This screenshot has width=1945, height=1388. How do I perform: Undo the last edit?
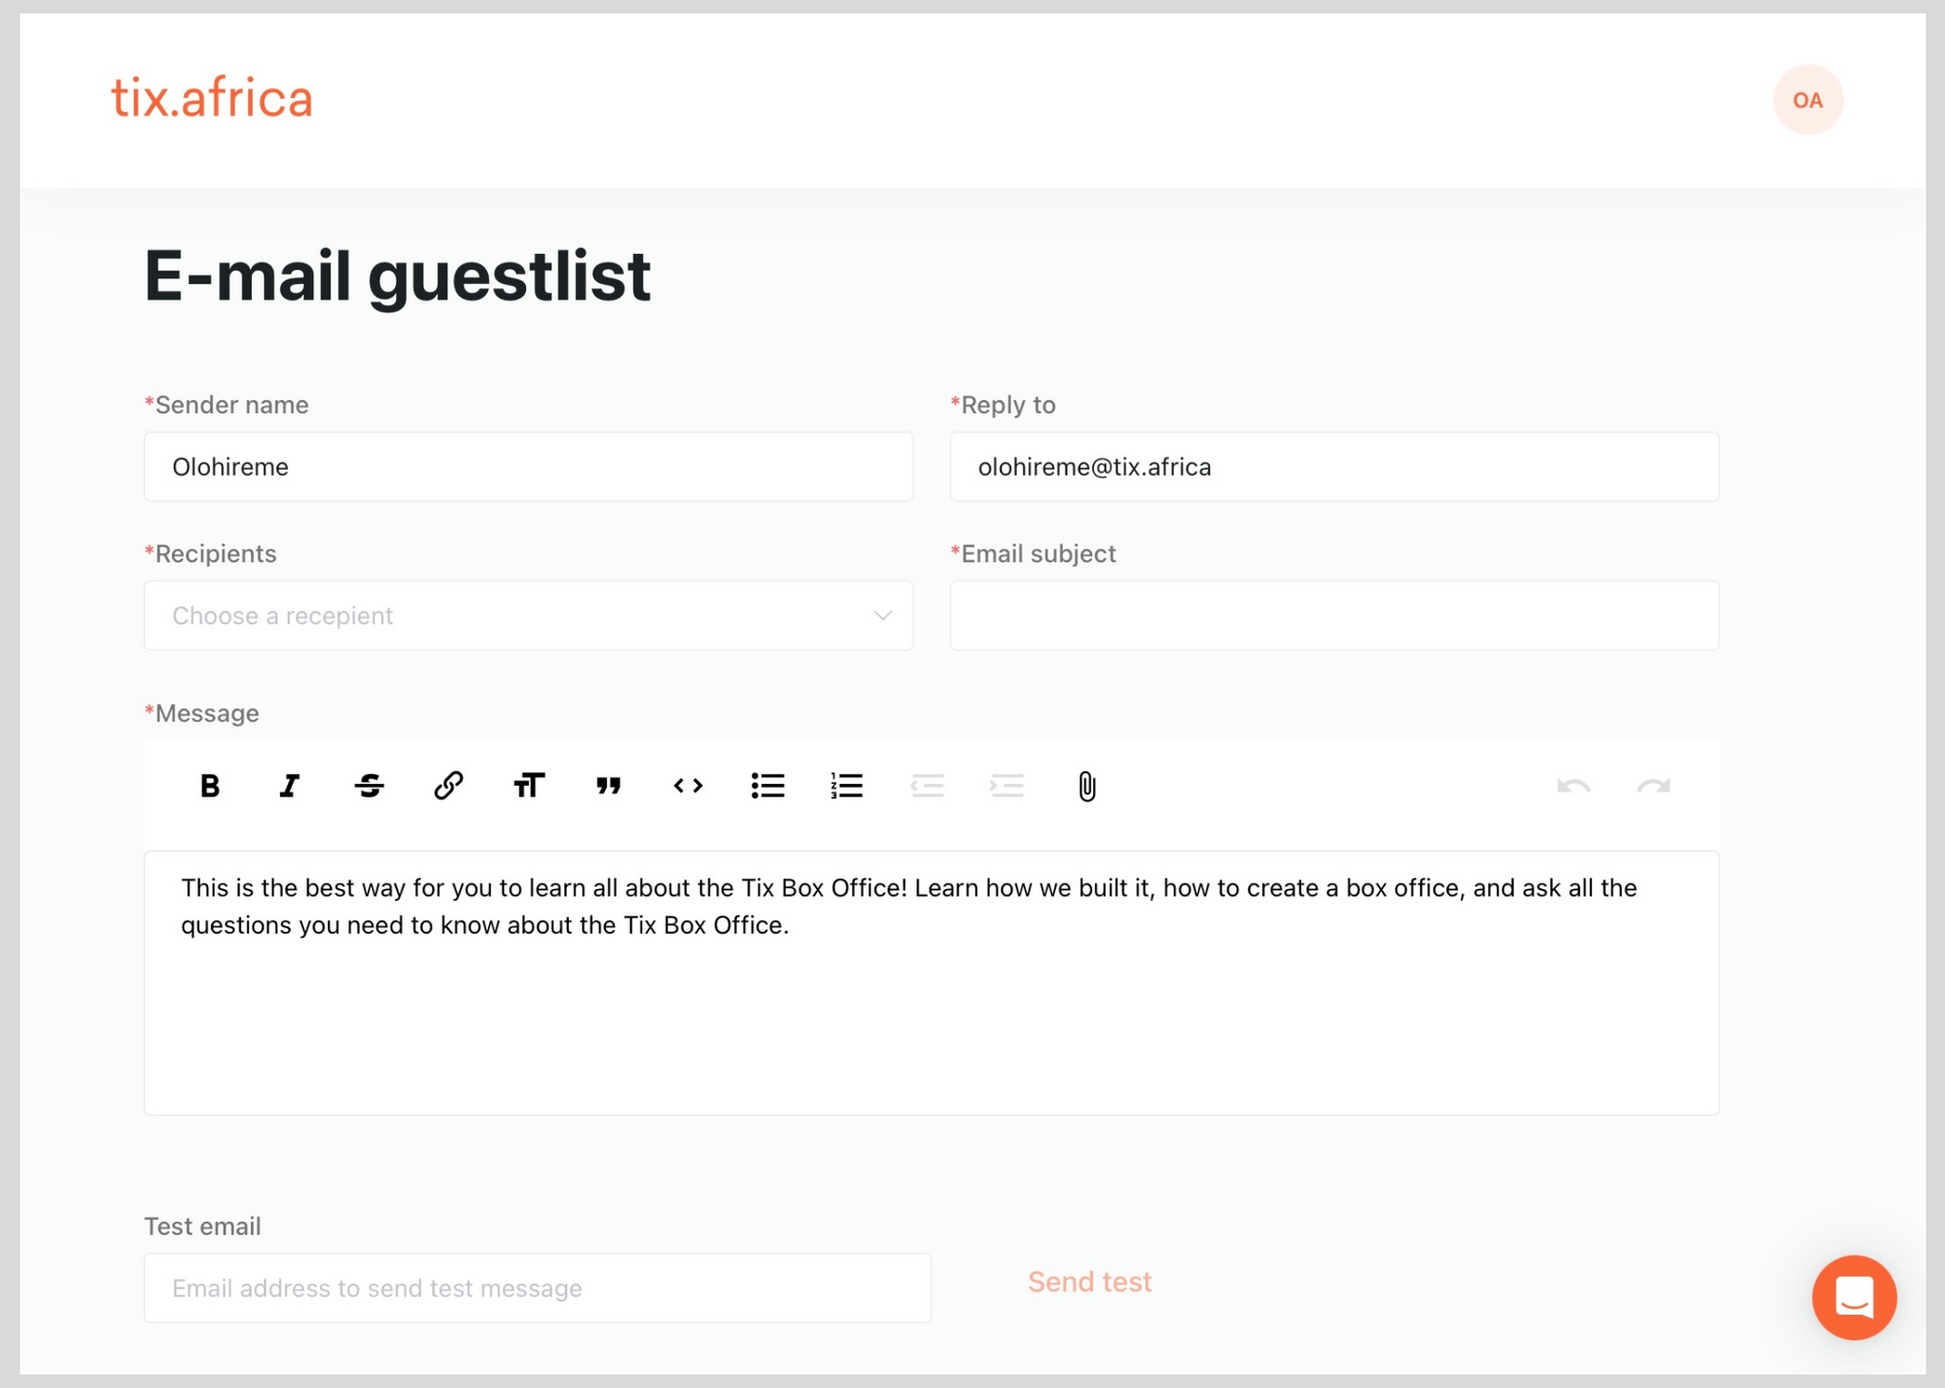pos(1574,786)
